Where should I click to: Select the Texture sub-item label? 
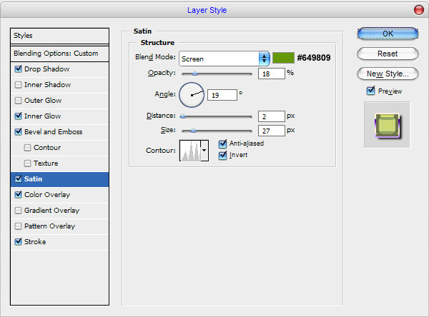pyautogui.click(x=46, y=163)
